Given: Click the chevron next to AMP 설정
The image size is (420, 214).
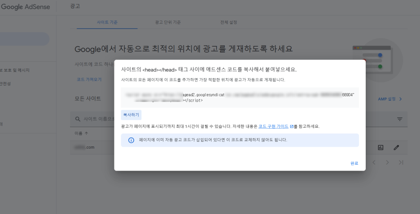Looking at the screenshot, I should coord(401,99).
